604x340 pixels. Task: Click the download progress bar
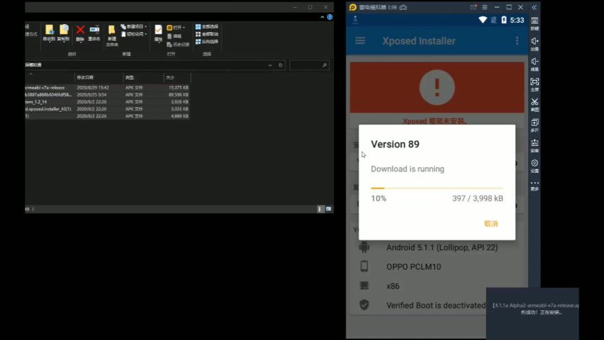point(437,188)
